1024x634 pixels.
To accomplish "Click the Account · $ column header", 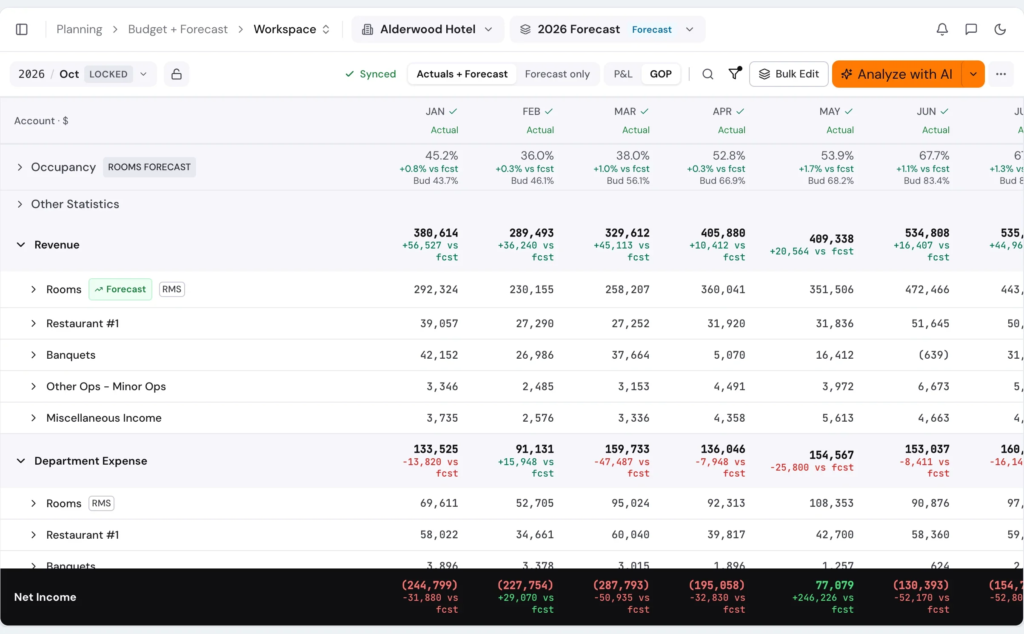I will 41,121.
